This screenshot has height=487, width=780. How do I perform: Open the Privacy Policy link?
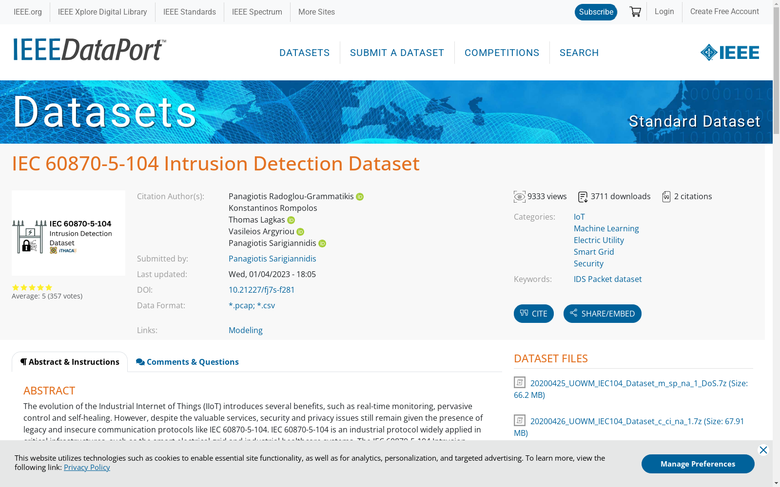tap(87, 468)
